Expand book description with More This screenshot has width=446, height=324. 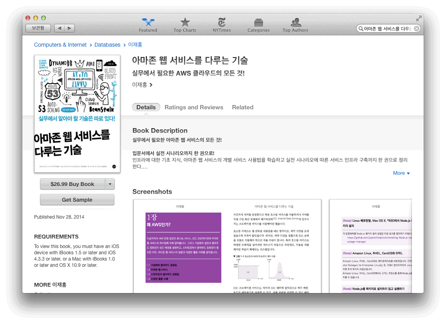point(401,173)
